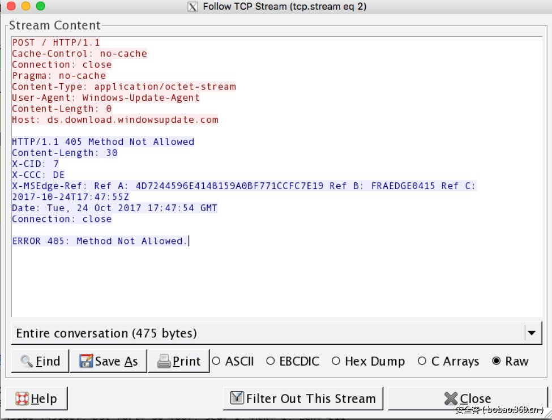This screenshot has width=552, height=420.
Task: Click the Find magnifier icon
Action: point(27,361)
